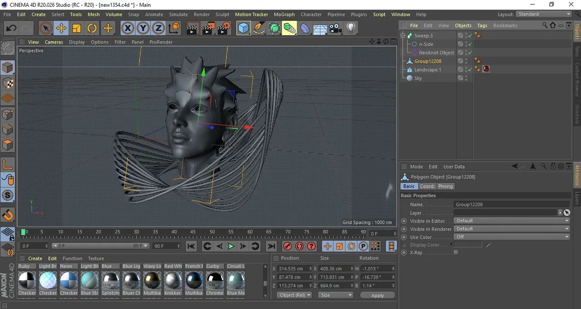Switch to Edges mode
Screen dimensions: 581x309
click(x=8, y=130)
